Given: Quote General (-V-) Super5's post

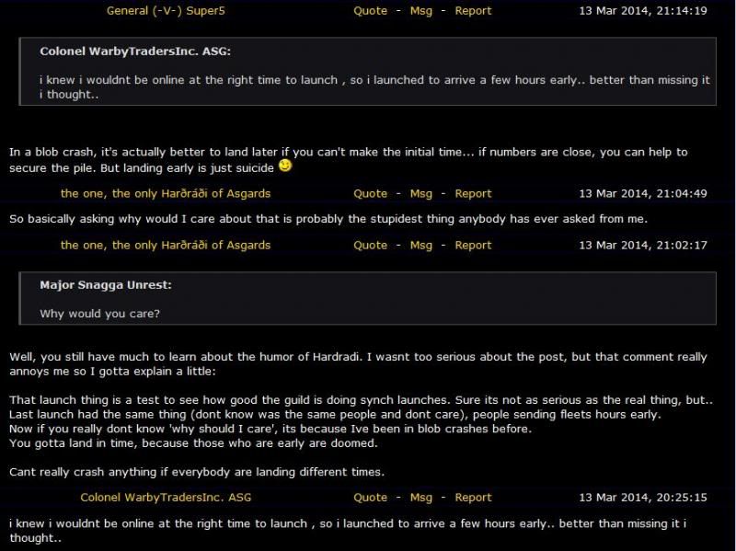Looking at the screenshot, I should coord(371,11).
